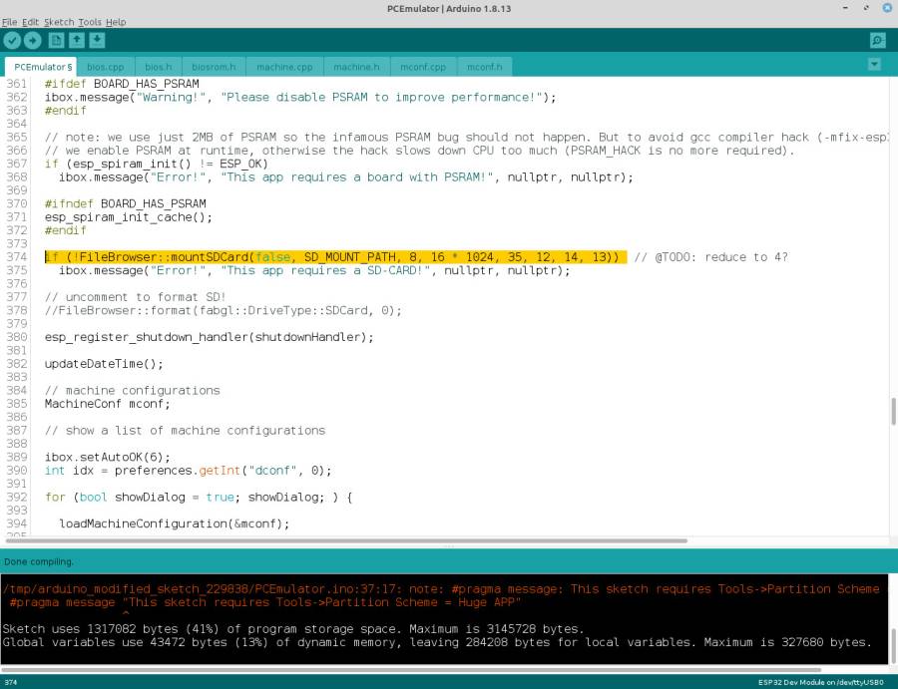Click the "ESP32 Dev Module" board status text
The height and width of the screenshot is (689, 898).
tap(821, 682)
